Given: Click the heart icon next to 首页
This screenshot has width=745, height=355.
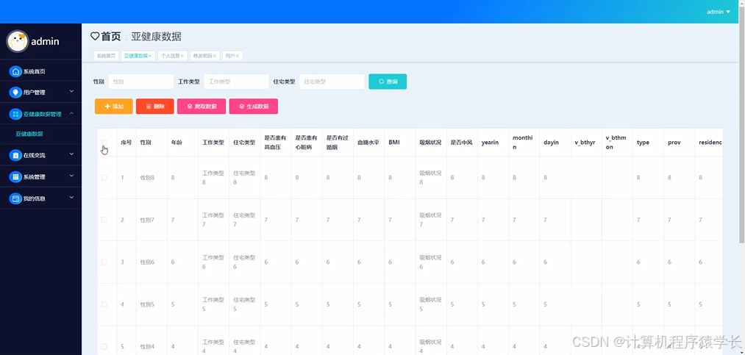Looking at the screenshot, I should pos(95,36).
